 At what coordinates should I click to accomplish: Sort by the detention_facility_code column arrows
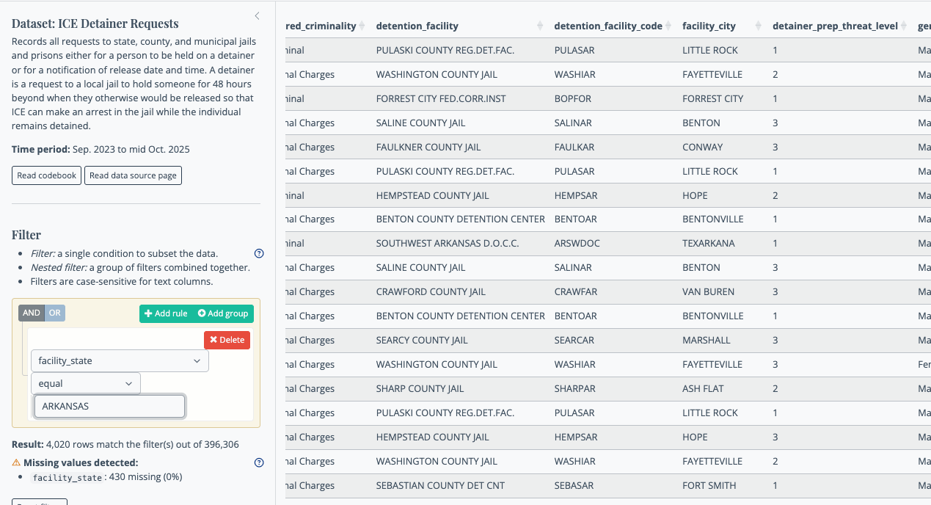point(668,26)
